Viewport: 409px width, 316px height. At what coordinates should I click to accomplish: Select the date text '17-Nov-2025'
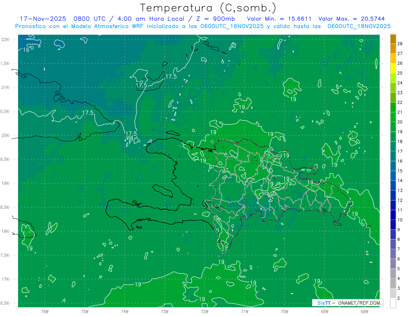pos(43,19)
